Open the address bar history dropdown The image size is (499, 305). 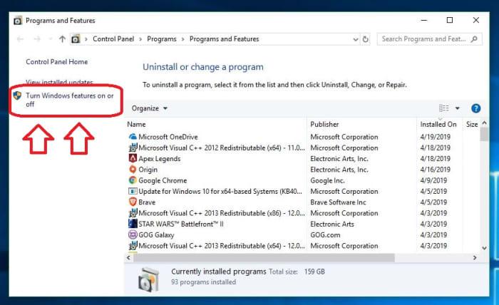[356, 39]
